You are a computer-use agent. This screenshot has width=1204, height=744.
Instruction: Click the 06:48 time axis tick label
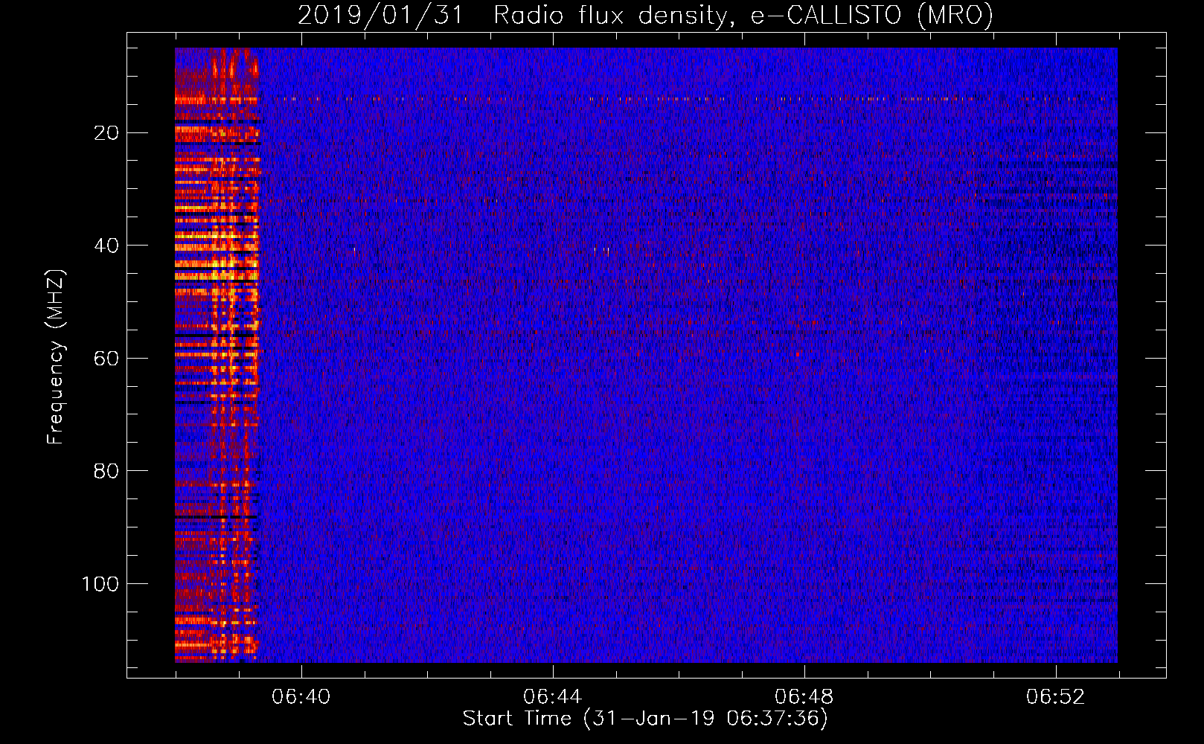(804, 697)
